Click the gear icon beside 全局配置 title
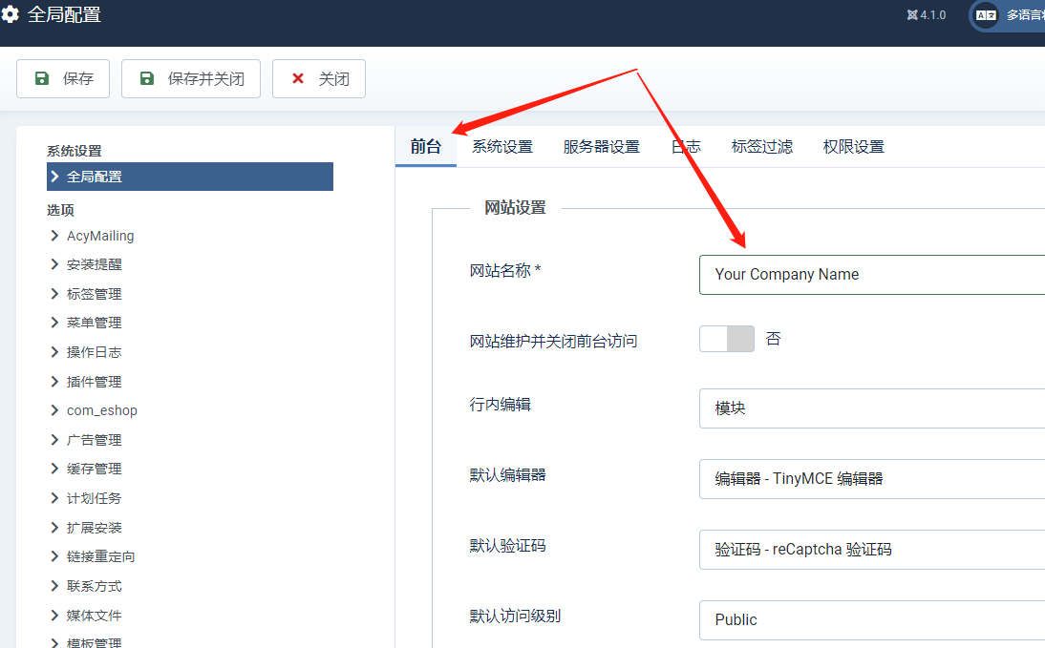This screenshot has width=1045, height=648. [x=11, y=15]
